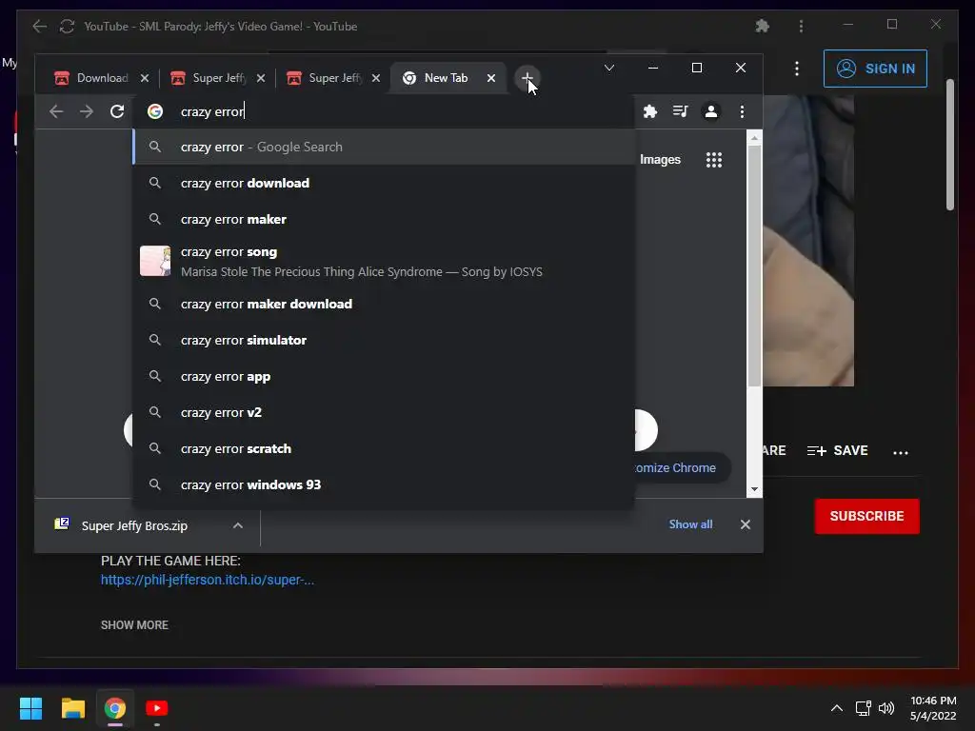Show hidden system tray icons
The height and width of the screenshot is (731, 975).
tap(837, 708)
